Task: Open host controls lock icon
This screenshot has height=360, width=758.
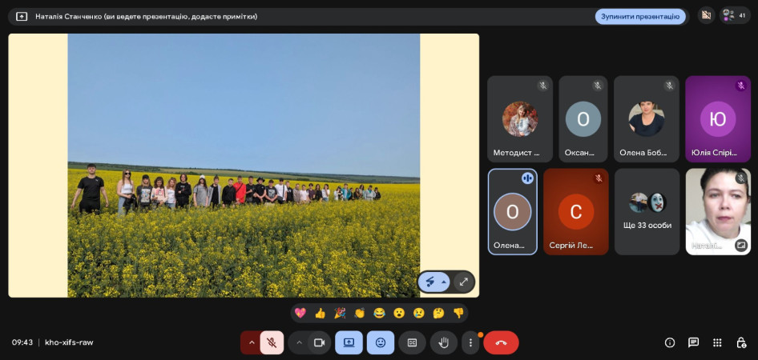Action: click(741, 342)
